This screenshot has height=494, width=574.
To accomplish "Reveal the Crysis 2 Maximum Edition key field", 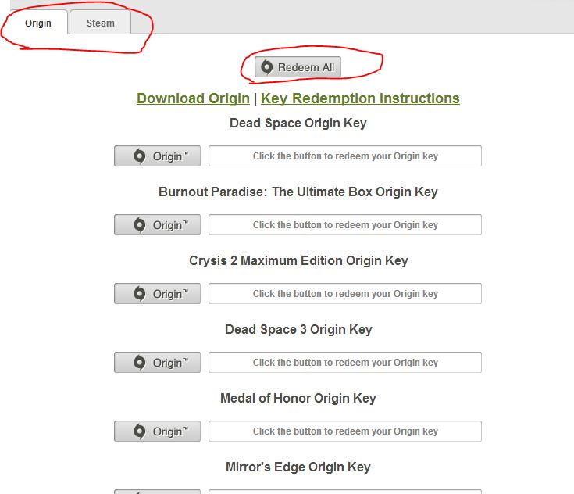I will (344, 294).
